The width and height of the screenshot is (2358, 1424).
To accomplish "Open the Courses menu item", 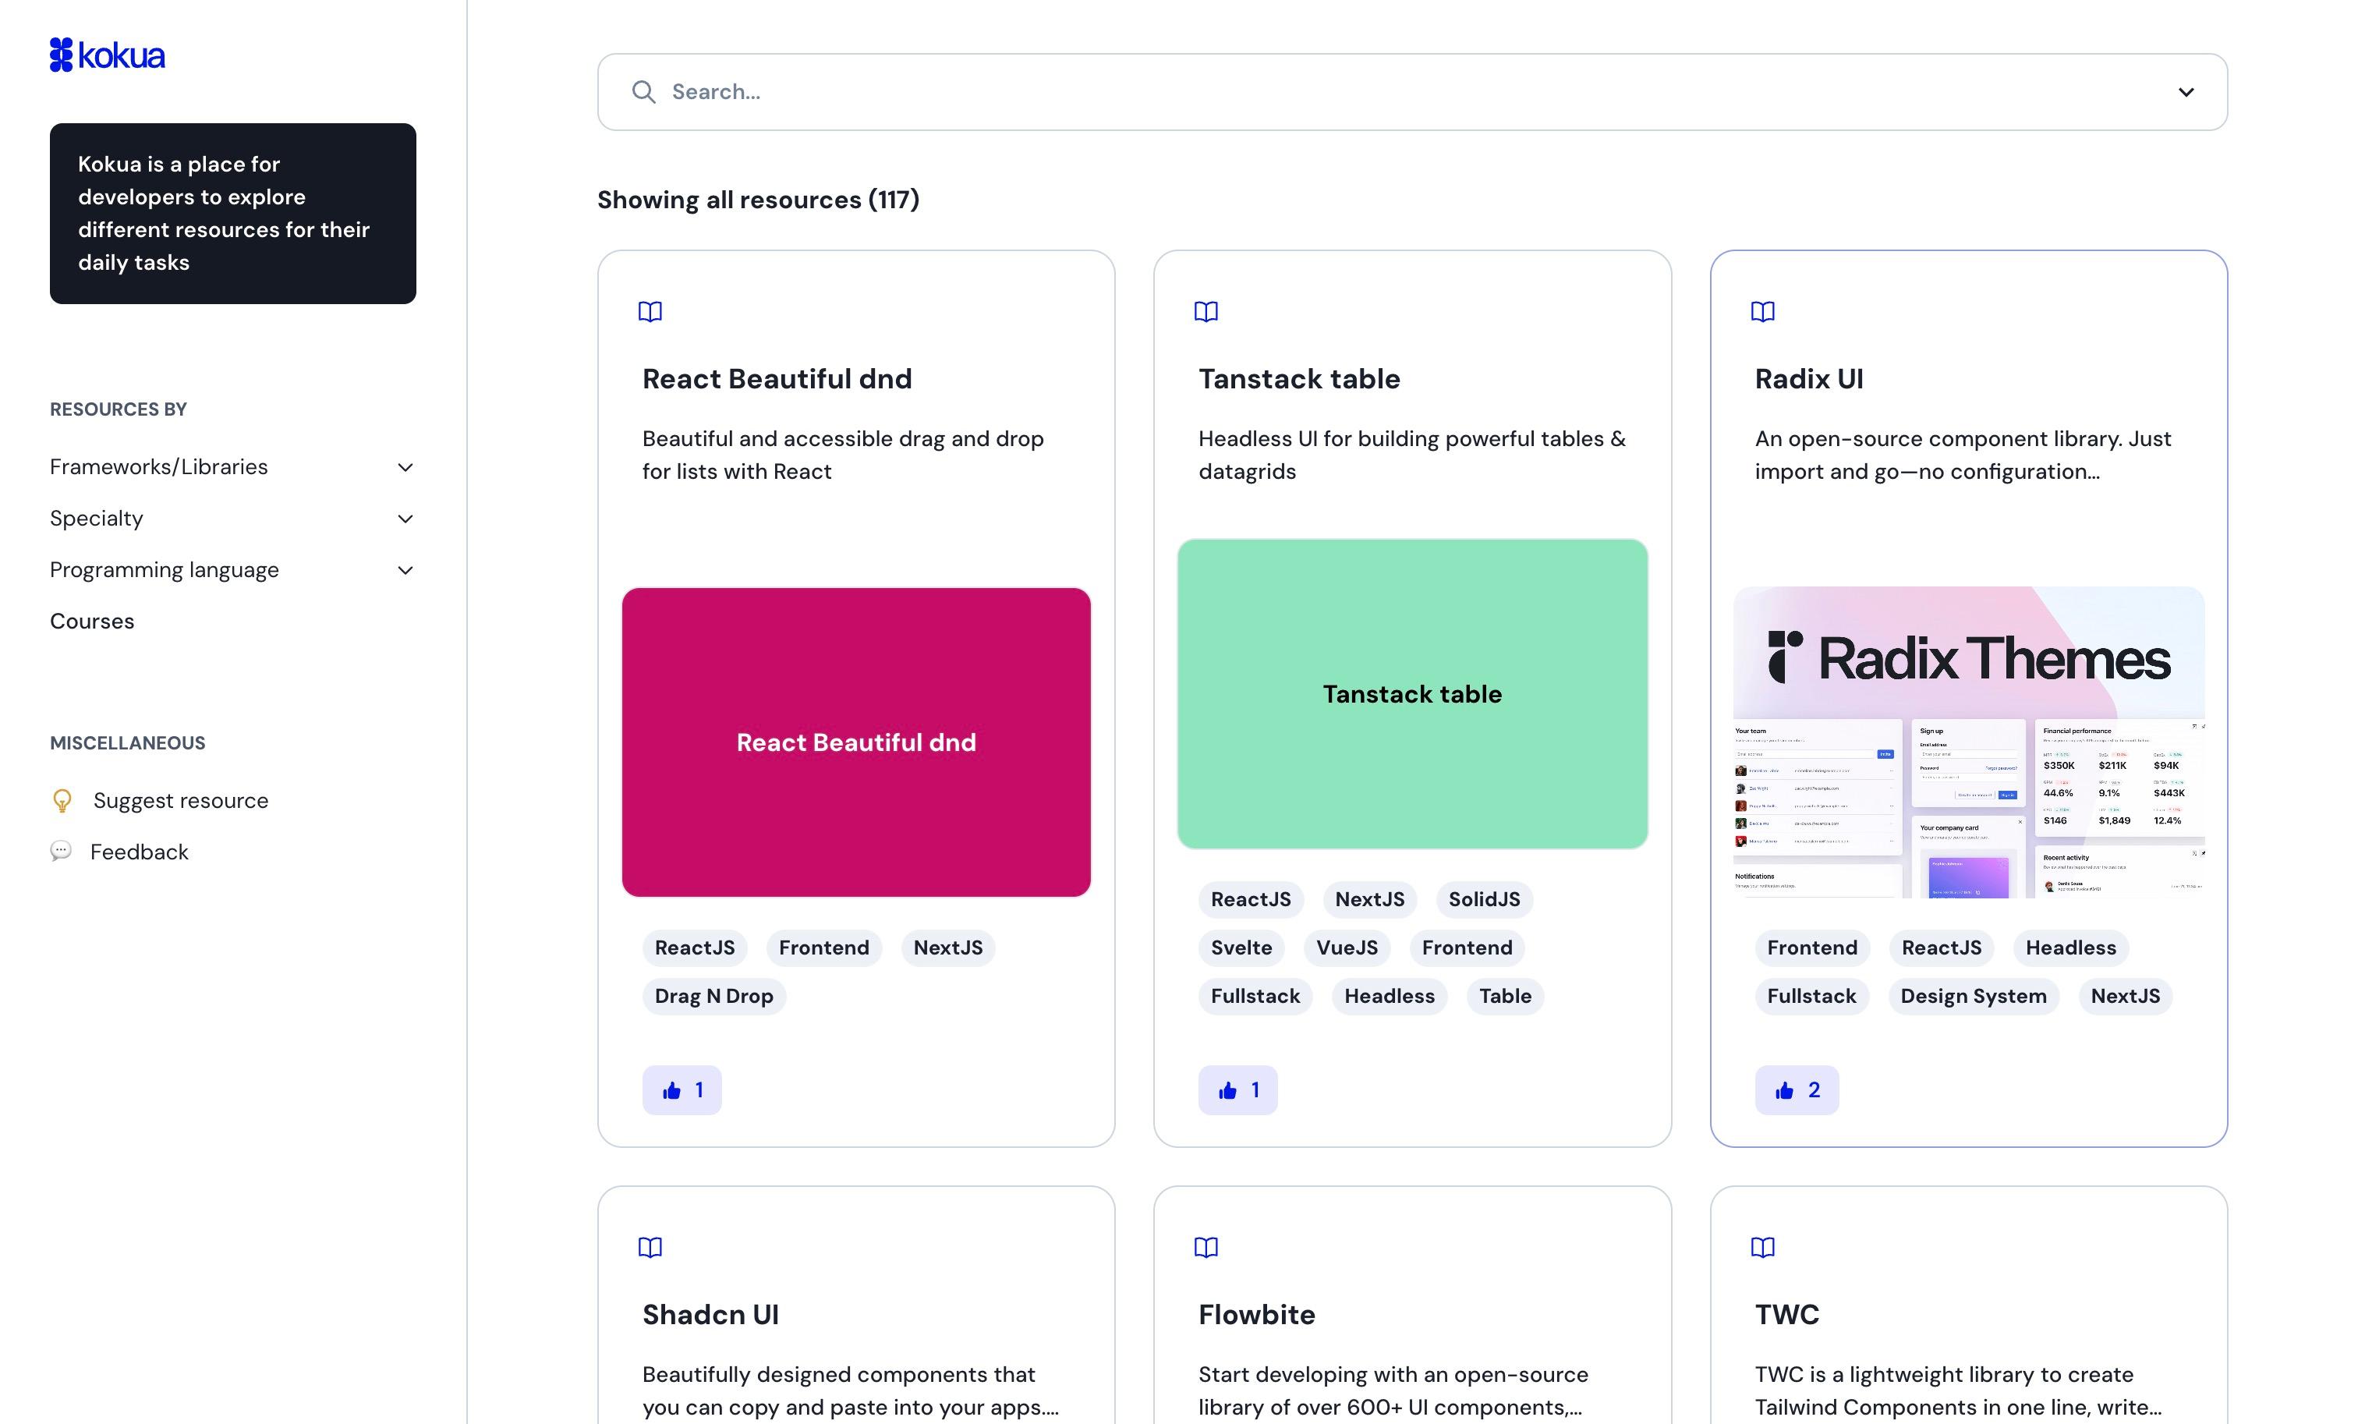I will pyautogui.click(x=92, y=621).
